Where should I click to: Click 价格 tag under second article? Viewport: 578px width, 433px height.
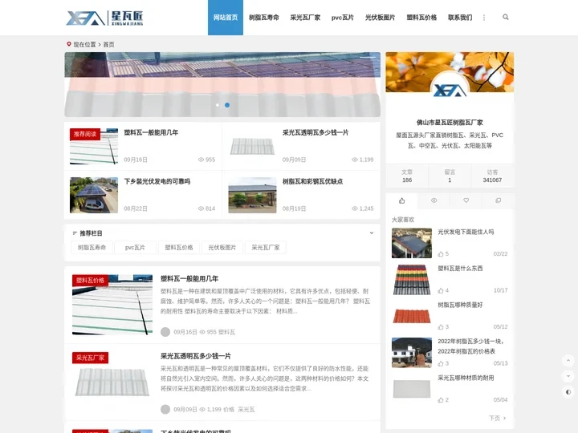pos(229,410)
